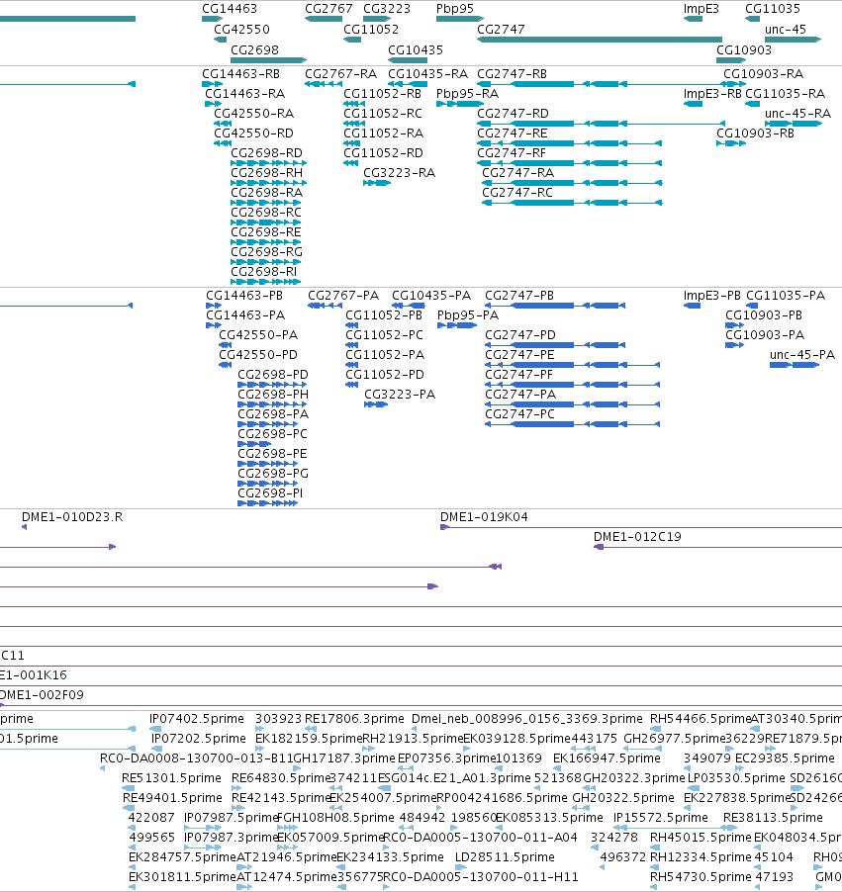Select the RC0-DA0005-130700-011-H11 EST label
842x892 pixels.
[481, 877]
